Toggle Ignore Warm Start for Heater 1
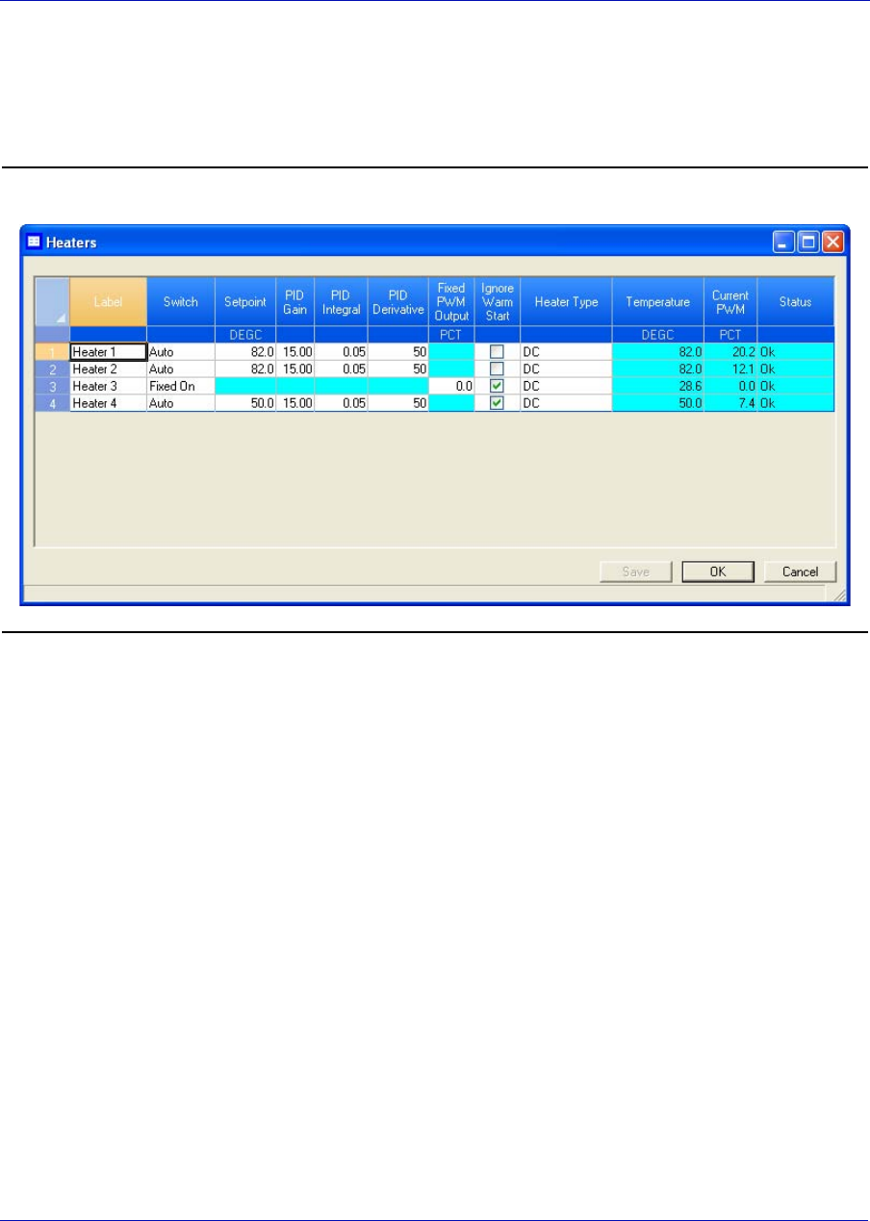The height and width of the screenshot is (1221, 870). click(x=498, y=351)
